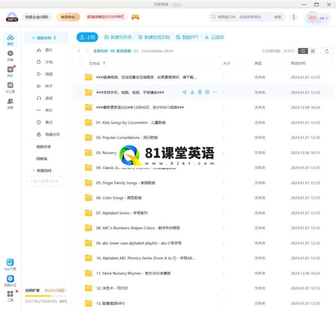This screenshot has height=311, width=336.
Task: Click the 上传 upload button
Action: 87,37
